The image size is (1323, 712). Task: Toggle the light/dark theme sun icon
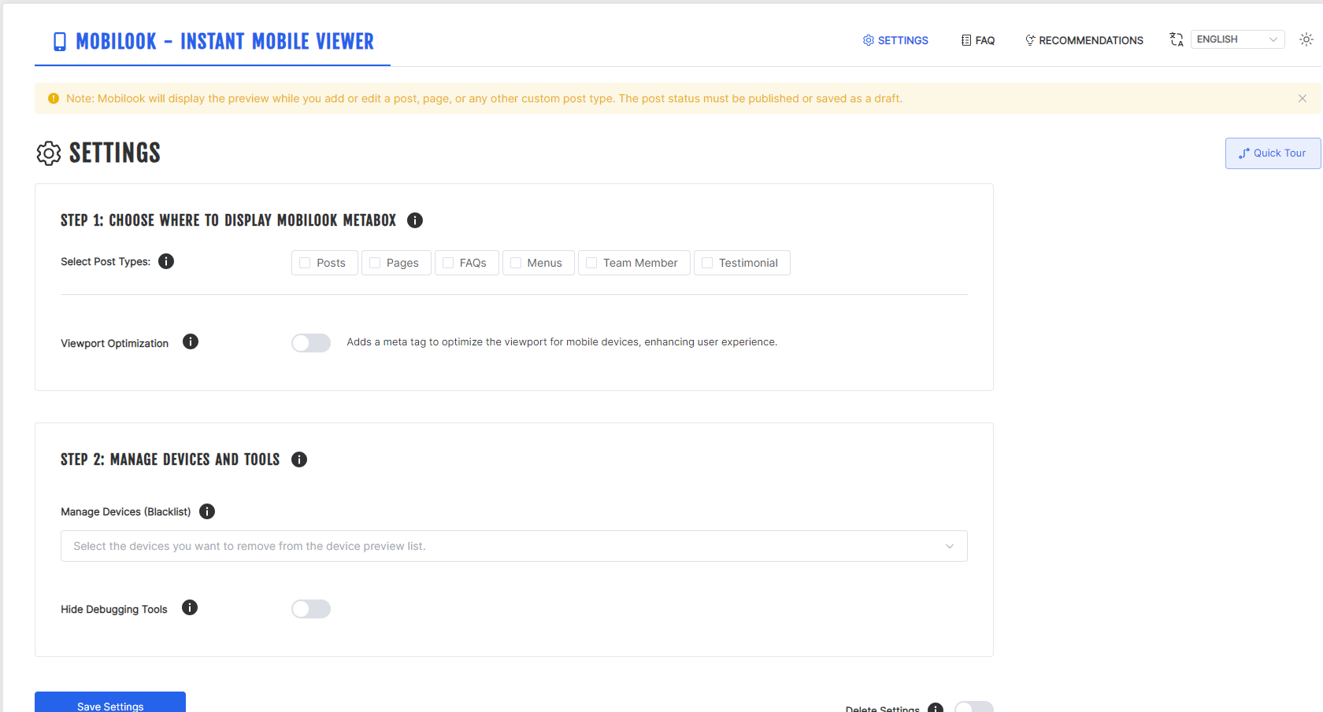point(1306,39)
